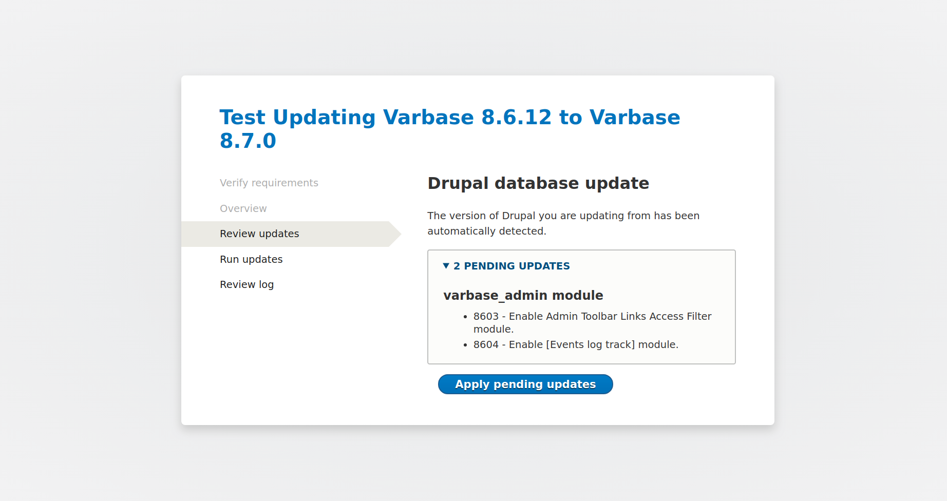The image size is (947, 501).
Task: Click Apply pending updates
Action: point(525,384)
